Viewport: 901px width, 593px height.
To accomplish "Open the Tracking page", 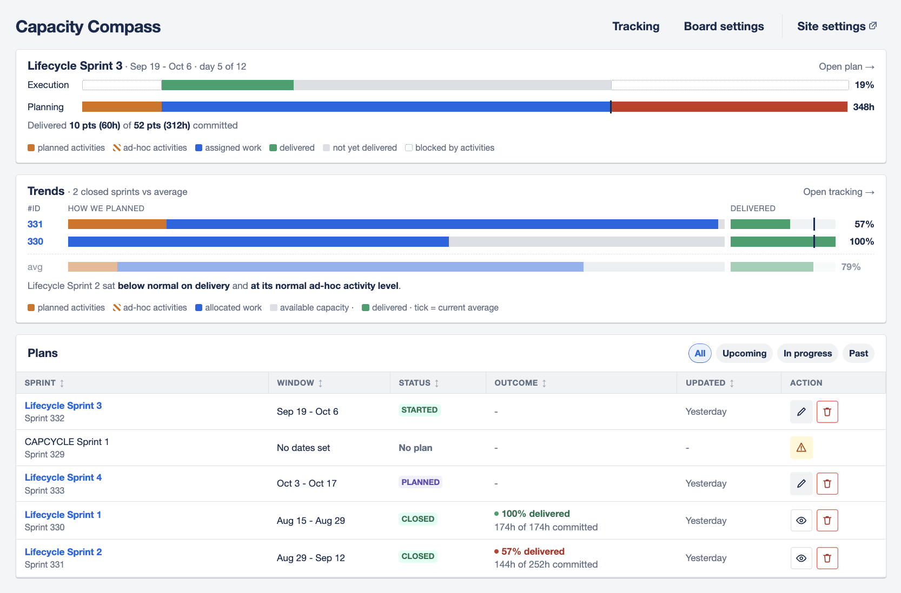I will [635, 26].
